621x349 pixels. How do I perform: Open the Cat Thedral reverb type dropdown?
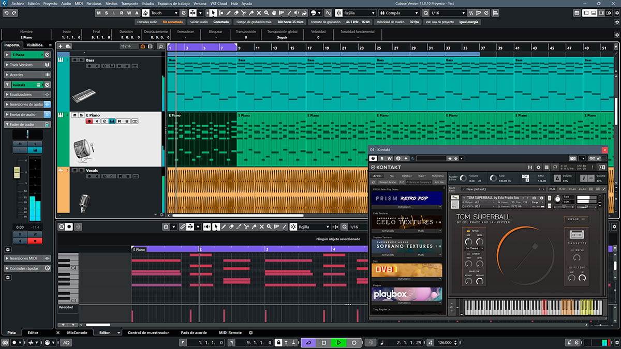point(475,248)
